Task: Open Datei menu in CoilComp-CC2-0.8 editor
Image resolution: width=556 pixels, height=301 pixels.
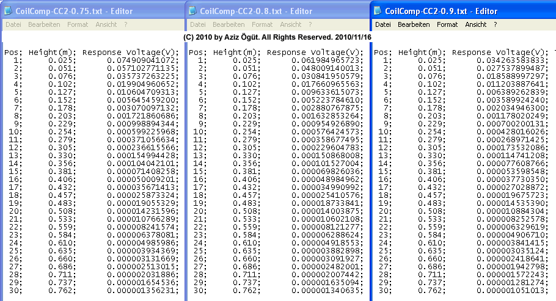Action: [x=198, y=24]
